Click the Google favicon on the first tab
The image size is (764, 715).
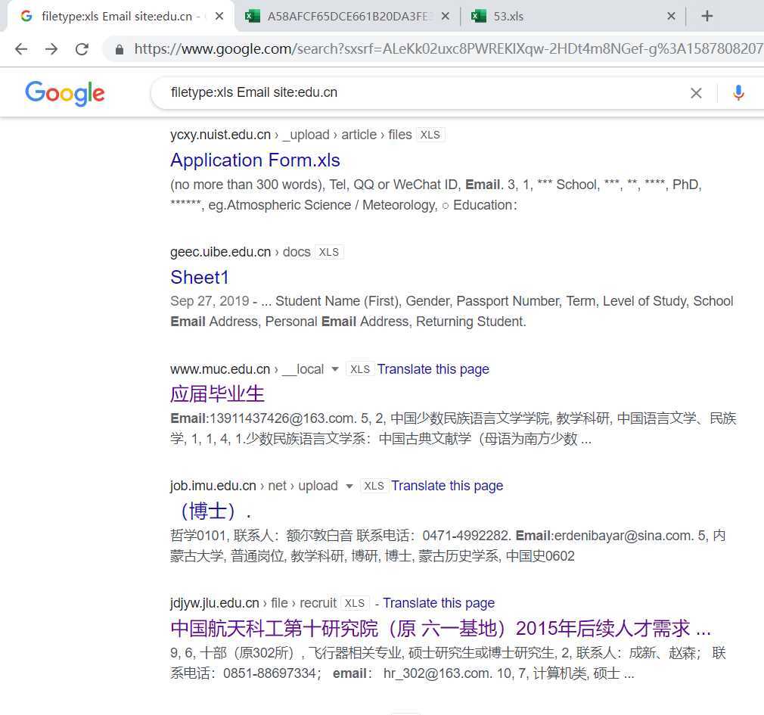(x=26, y=16)
